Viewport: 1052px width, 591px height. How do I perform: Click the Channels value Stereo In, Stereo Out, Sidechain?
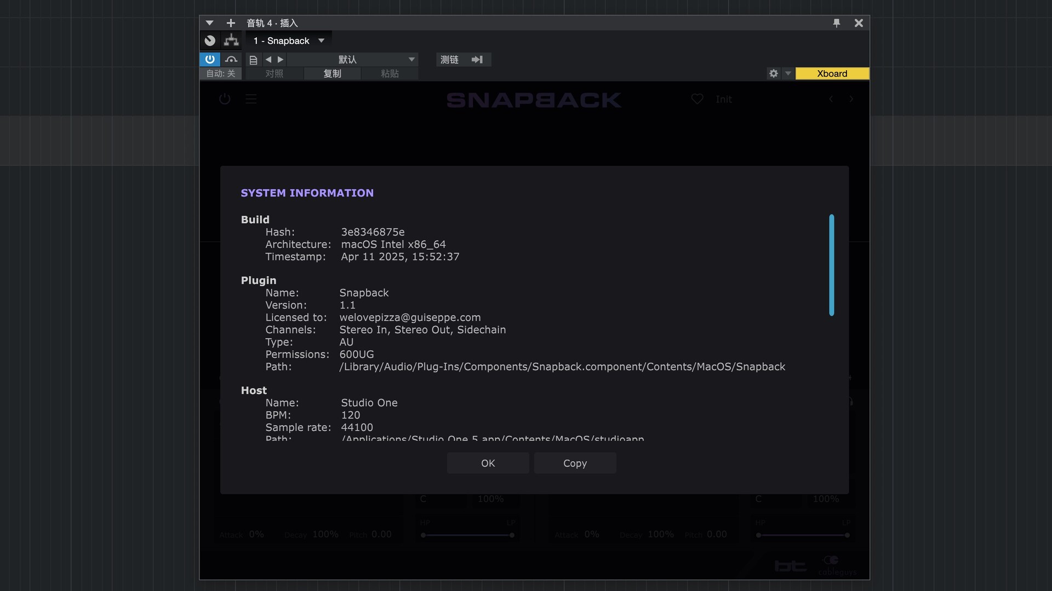click(422, 330)
